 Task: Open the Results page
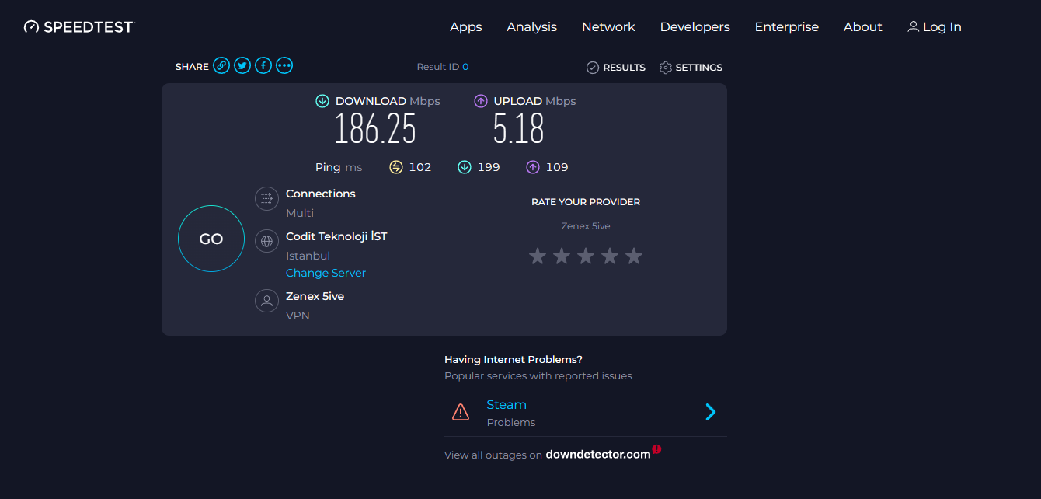point(616,68)
